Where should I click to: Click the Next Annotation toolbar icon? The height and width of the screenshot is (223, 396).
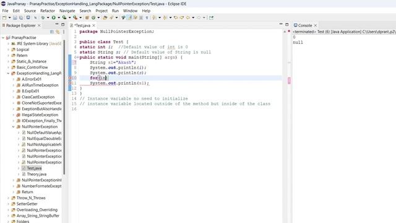tap(154, 18)
